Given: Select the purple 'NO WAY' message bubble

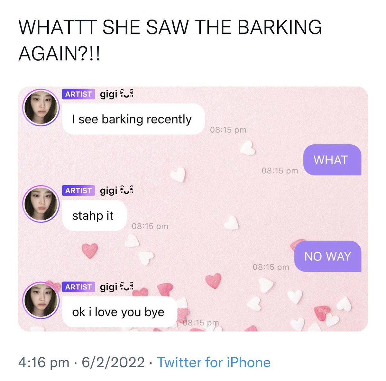Looking at the screenshot, I should pyautogui.click(x=328, y=256).
